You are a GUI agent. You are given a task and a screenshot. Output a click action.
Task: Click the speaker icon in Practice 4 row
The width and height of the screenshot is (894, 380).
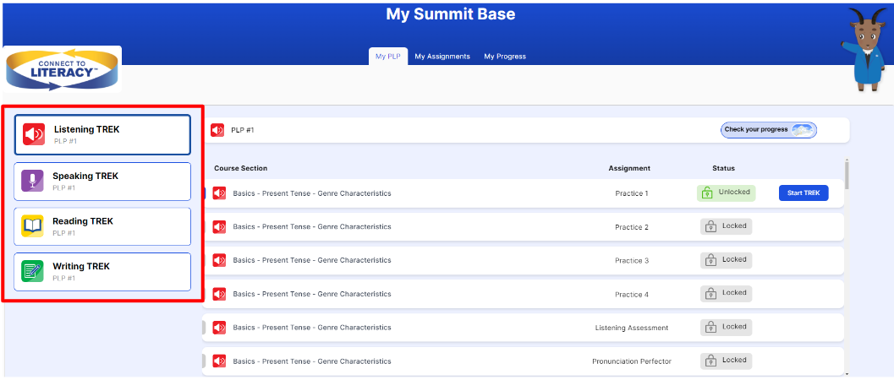click(219, 294)
